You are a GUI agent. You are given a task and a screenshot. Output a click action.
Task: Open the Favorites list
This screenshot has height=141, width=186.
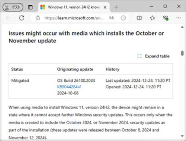pyautogui.click(x=153, y=18)
